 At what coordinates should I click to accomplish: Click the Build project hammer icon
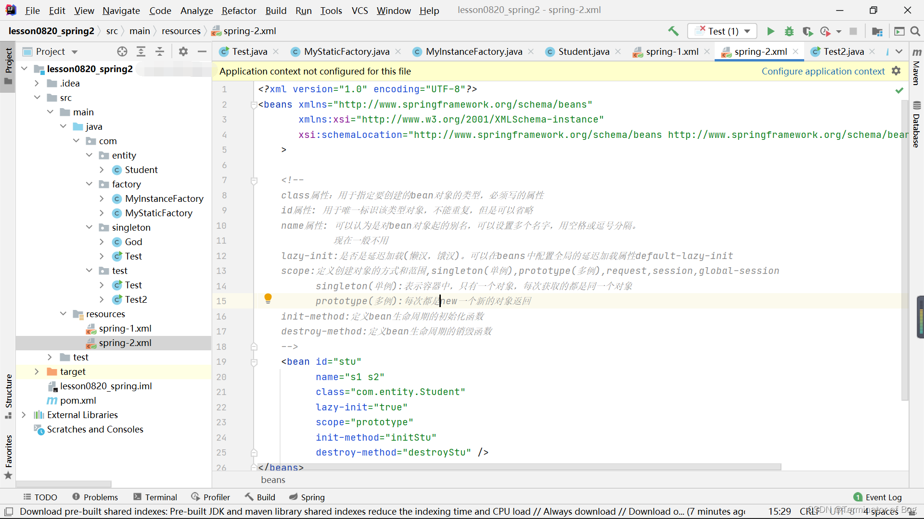pos(673,31)
